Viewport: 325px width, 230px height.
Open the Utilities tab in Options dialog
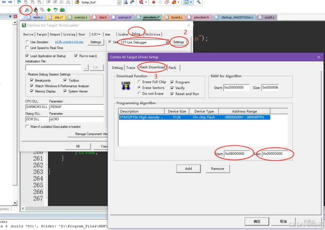tap(153, 34)
